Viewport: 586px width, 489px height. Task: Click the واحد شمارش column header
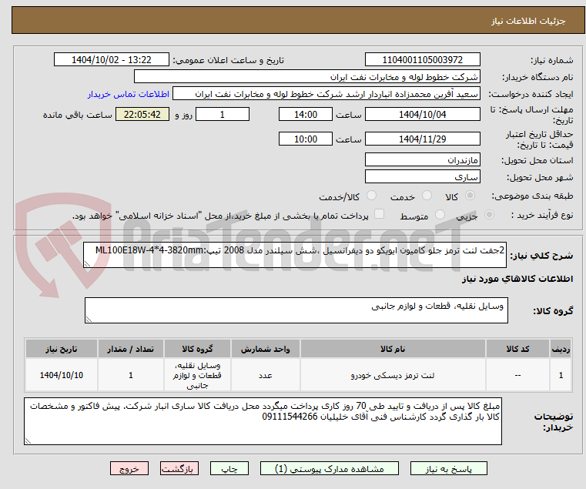pos(266,349)
